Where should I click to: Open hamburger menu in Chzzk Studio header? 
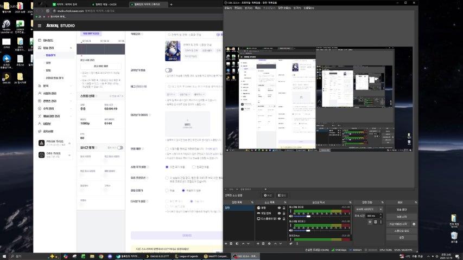tap(40, 25)
